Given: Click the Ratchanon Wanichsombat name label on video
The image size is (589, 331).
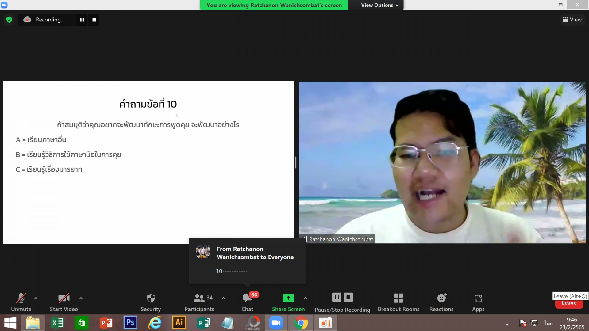Looking at the screenshot, I should 341,239.
